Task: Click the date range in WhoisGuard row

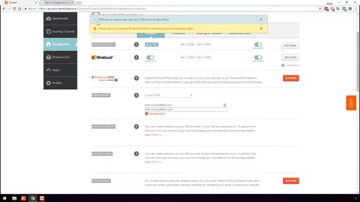Action: tap(195, 57)
